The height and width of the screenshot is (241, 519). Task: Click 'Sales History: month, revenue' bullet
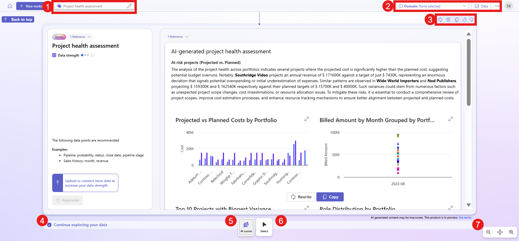tap(86, 161)
